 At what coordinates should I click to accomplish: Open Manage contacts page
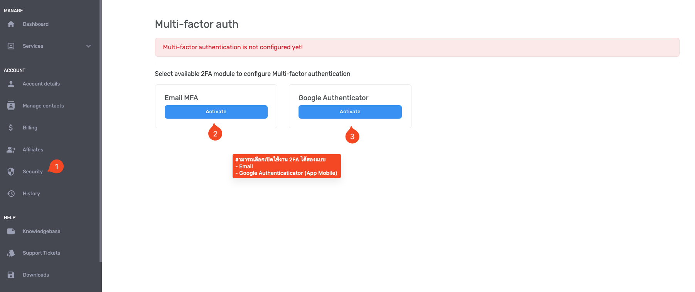click(43, 106)
